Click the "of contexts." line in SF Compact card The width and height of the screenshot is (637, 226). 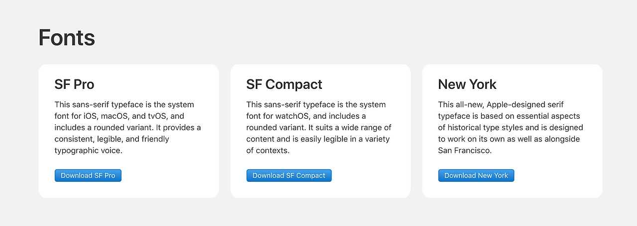(268, 150)
